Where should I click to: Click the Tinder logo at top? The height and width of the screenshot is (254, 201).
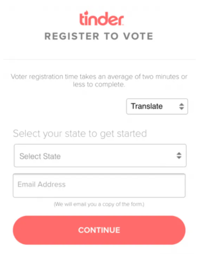click(x=101, y=18)
